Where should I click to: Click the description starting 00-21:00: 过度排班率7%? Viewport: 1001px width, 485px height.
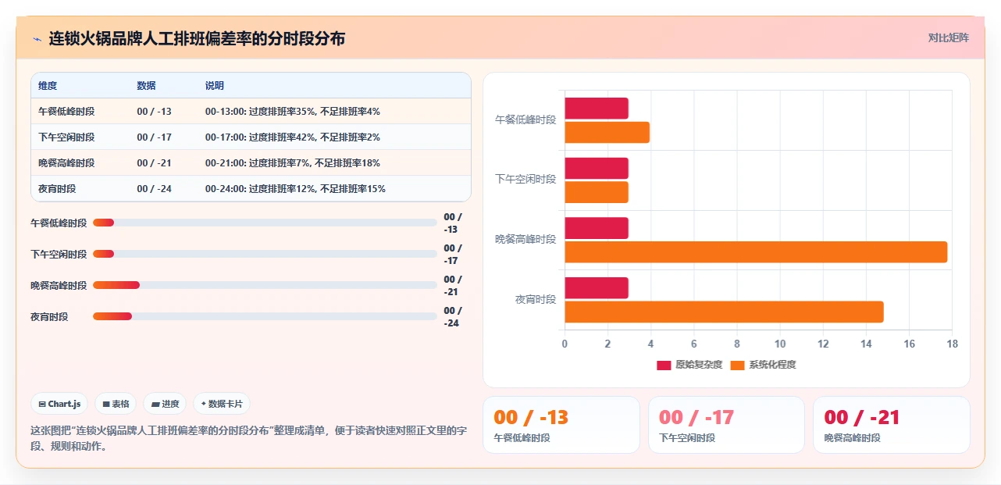(x=293, y=163)
